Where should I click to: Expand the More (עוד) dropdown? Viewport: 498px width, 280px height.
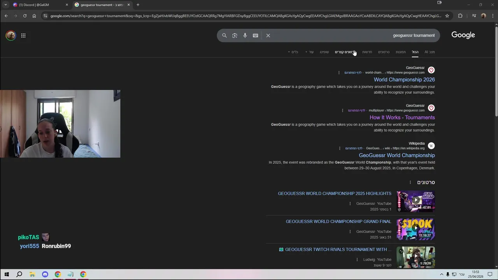[309, 52]
